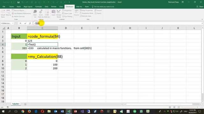Switch to the Add-ins tab
The height and width of the screenshot is (114, 204).
click(79, 7)
